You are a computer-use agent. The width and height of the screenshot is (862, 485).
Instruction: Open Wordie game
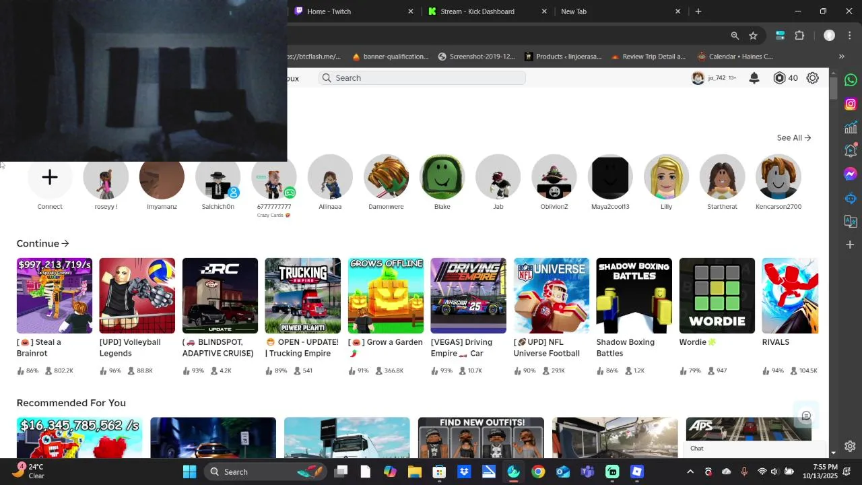click(717, 296)
